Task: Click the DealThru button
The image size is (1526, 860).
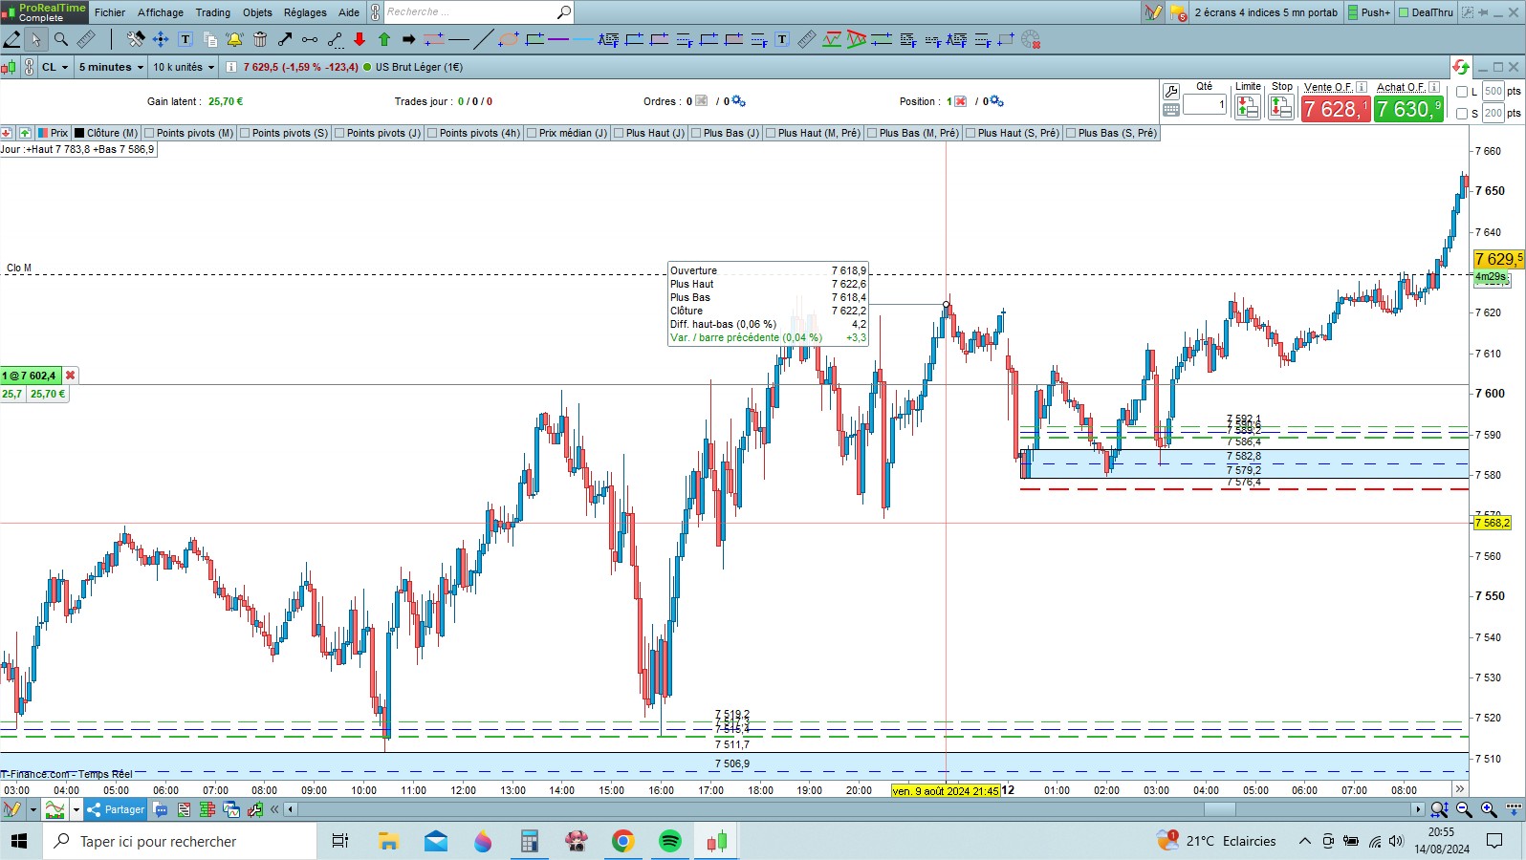Action: pyautogui.click(x=1426, y=12)
